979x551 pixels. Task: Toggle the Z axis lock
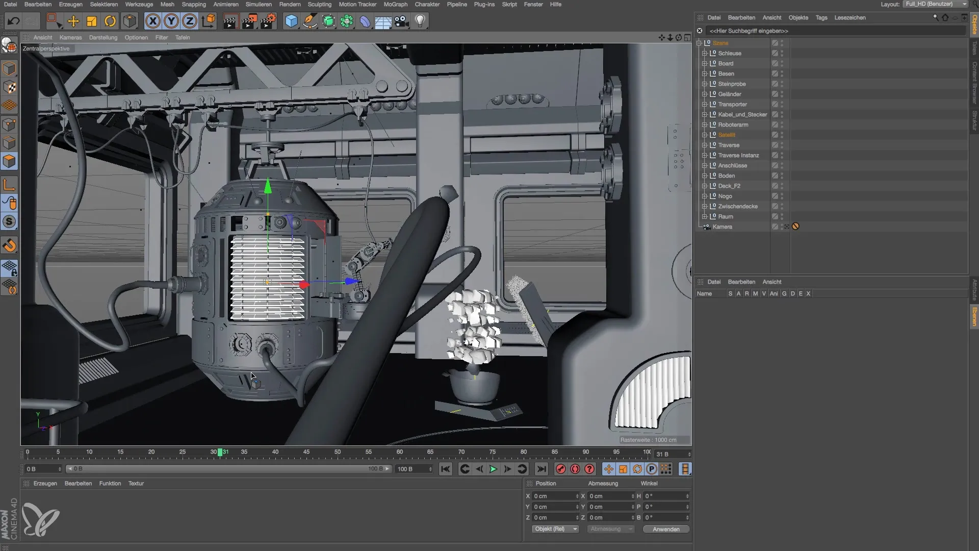click(x=190, y=21)
